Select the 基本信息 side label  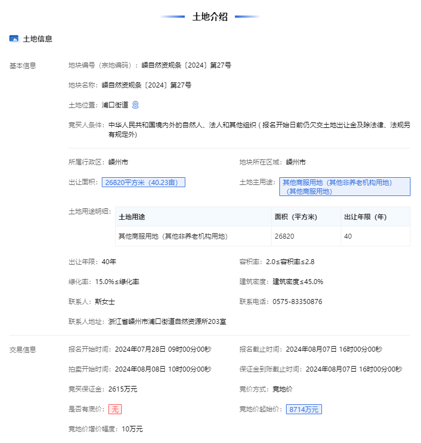(x=23, y=65)
